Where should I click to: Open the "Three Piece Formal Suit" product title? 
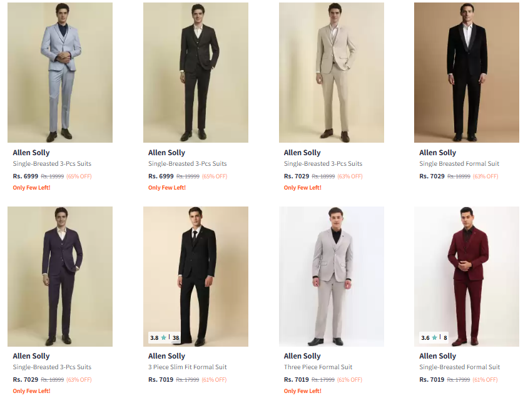tap(318, 367)
